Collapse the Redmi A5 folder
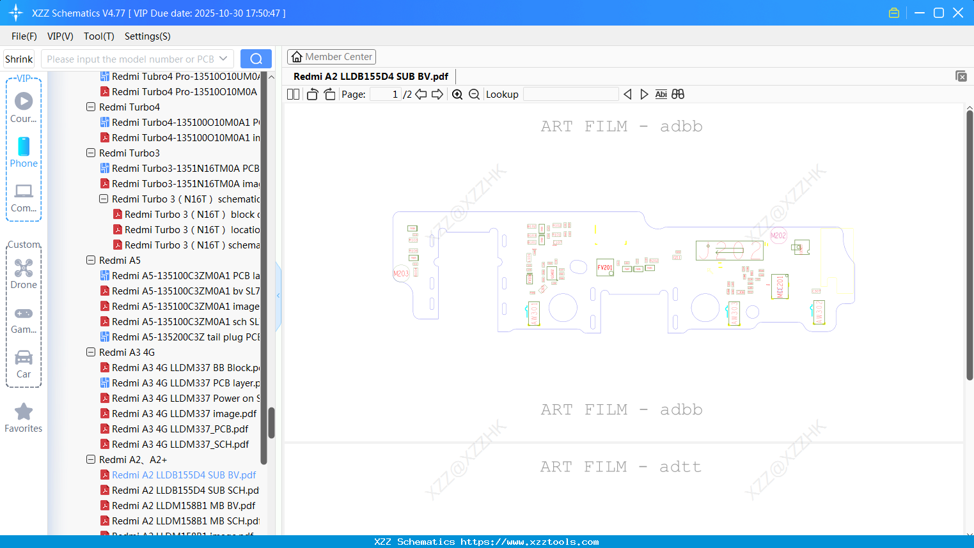This screenshot has width=974, height=548. point(91,260)
